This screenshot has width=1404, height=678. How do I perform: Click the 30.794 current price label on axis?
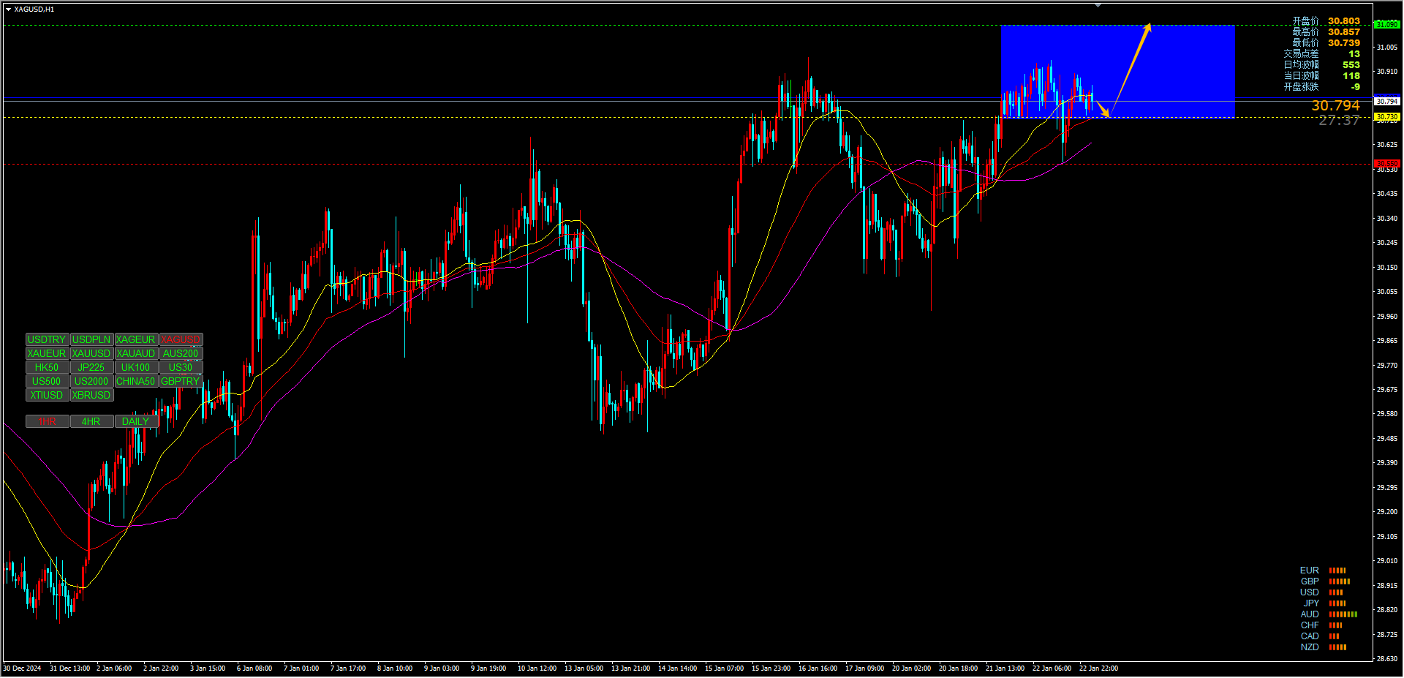click(x=1387, y=102)
